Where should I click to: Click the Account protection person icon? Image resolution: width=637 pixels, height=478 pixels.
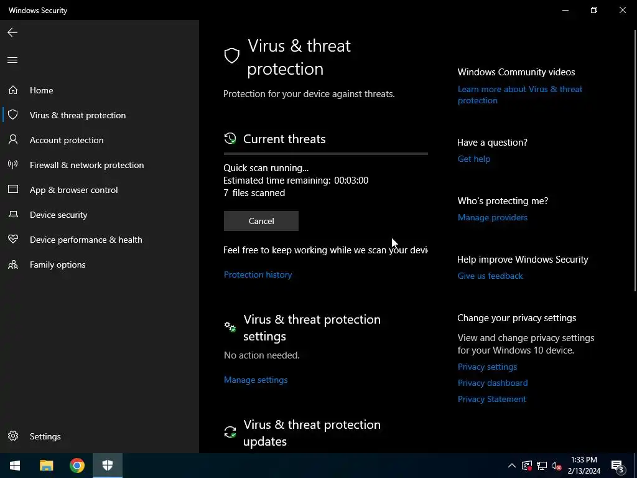pos(13,140)
